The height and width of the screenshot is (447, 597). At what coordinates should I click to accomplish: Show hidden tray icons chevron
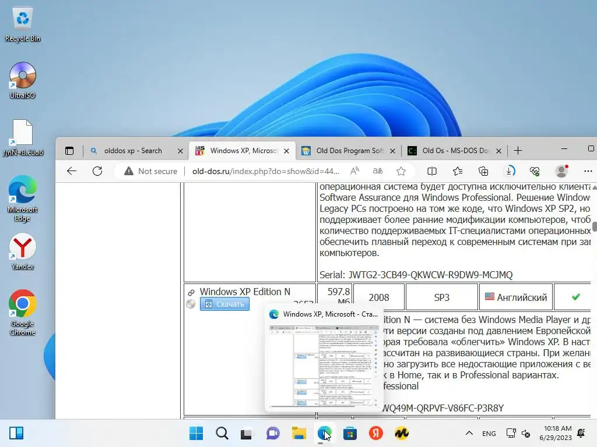(x=469, y=433)
